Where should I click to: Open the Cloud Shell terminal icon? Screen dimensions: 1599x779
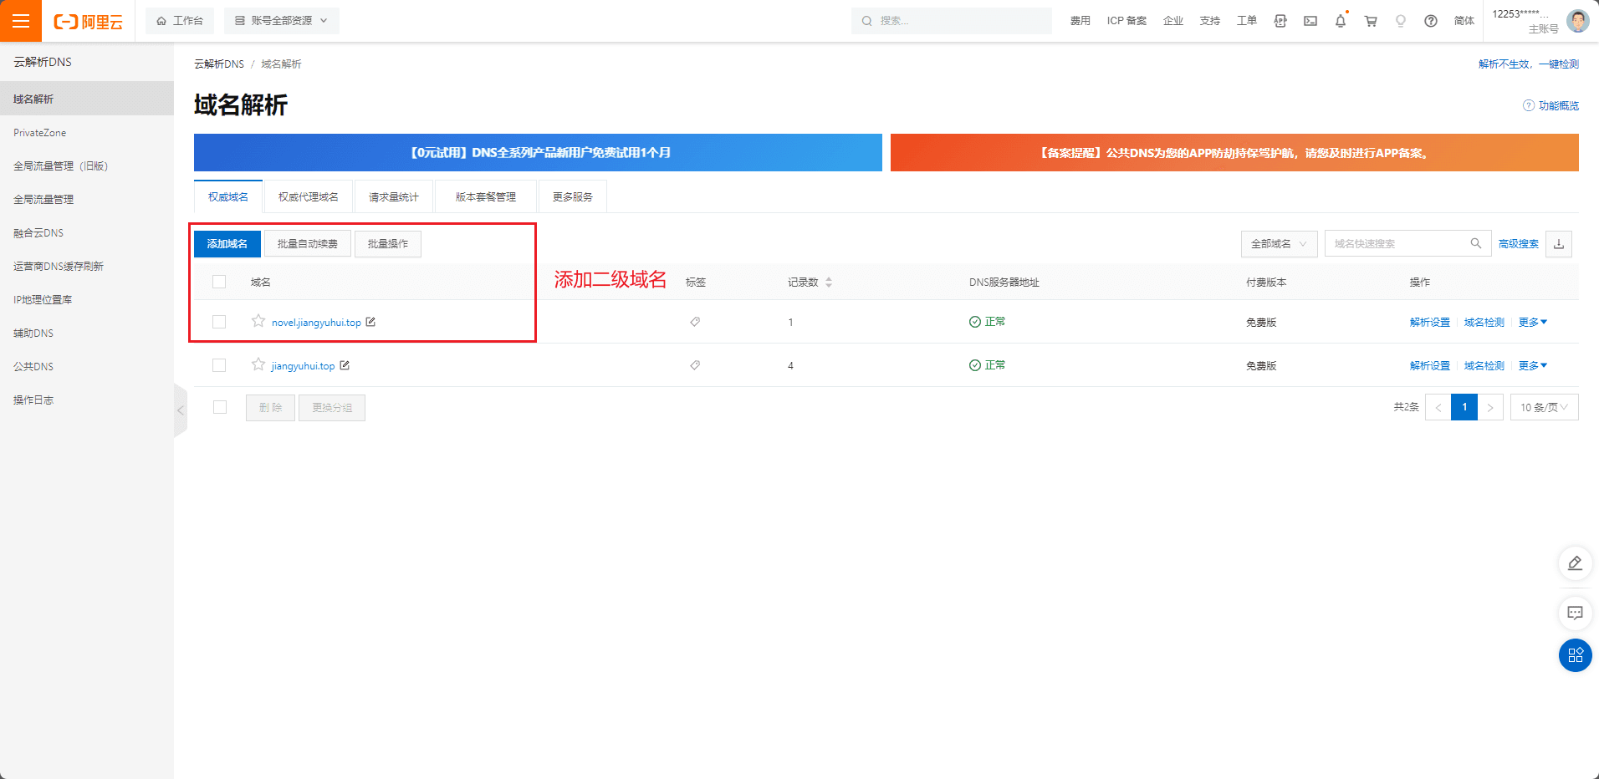tap(1310, 21)
